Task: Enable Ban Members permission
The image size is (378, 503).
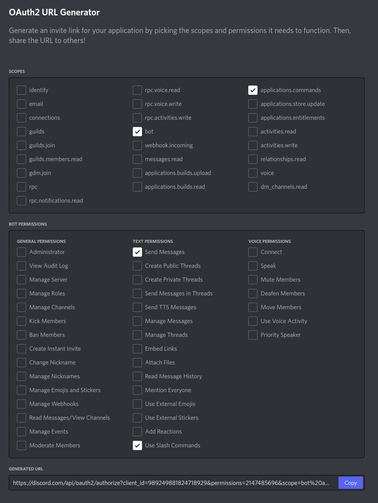Action: click(x=21, y=335)
